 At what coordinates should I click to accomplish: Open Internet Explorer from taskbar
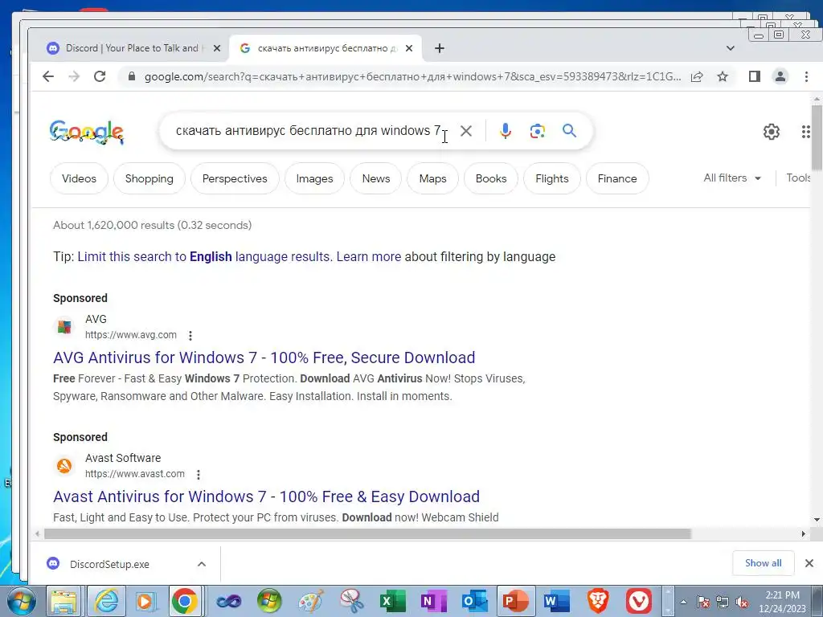pyautogui.click(x=107, y=601)
